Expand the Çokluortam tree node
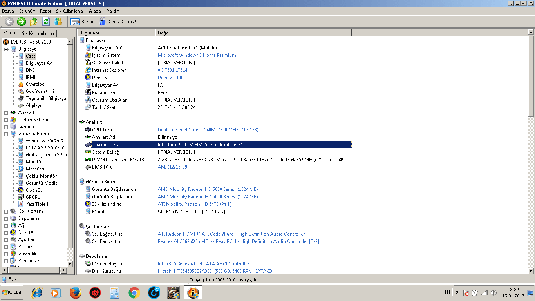The height and width of the screenshot is (301, 535). [x=6, y=211]
